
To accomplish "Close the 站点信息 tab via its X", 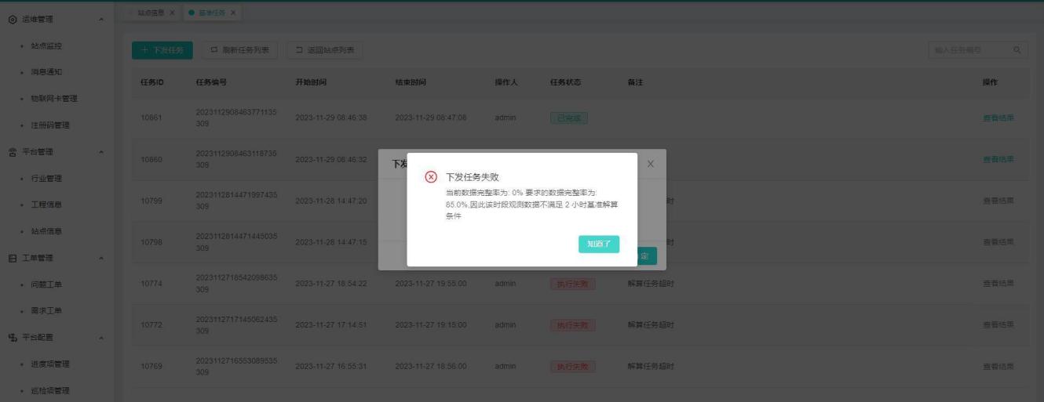I will pyautogui.click(x=172, y=13).
